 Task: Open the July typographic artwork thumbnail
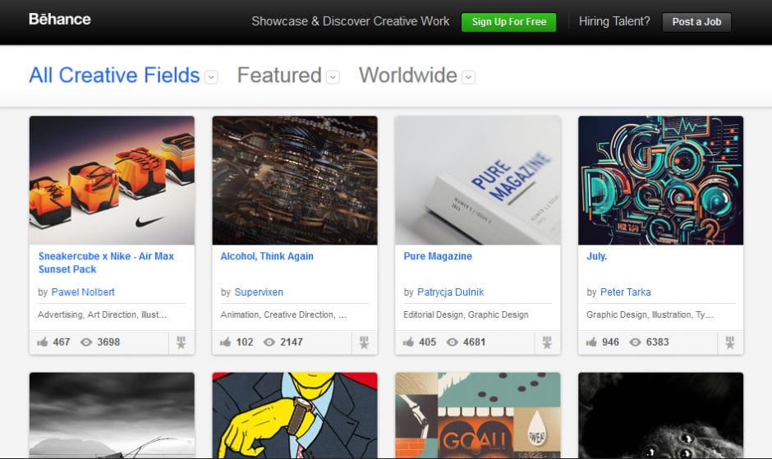pyautogui.click(x=661, y=181)
